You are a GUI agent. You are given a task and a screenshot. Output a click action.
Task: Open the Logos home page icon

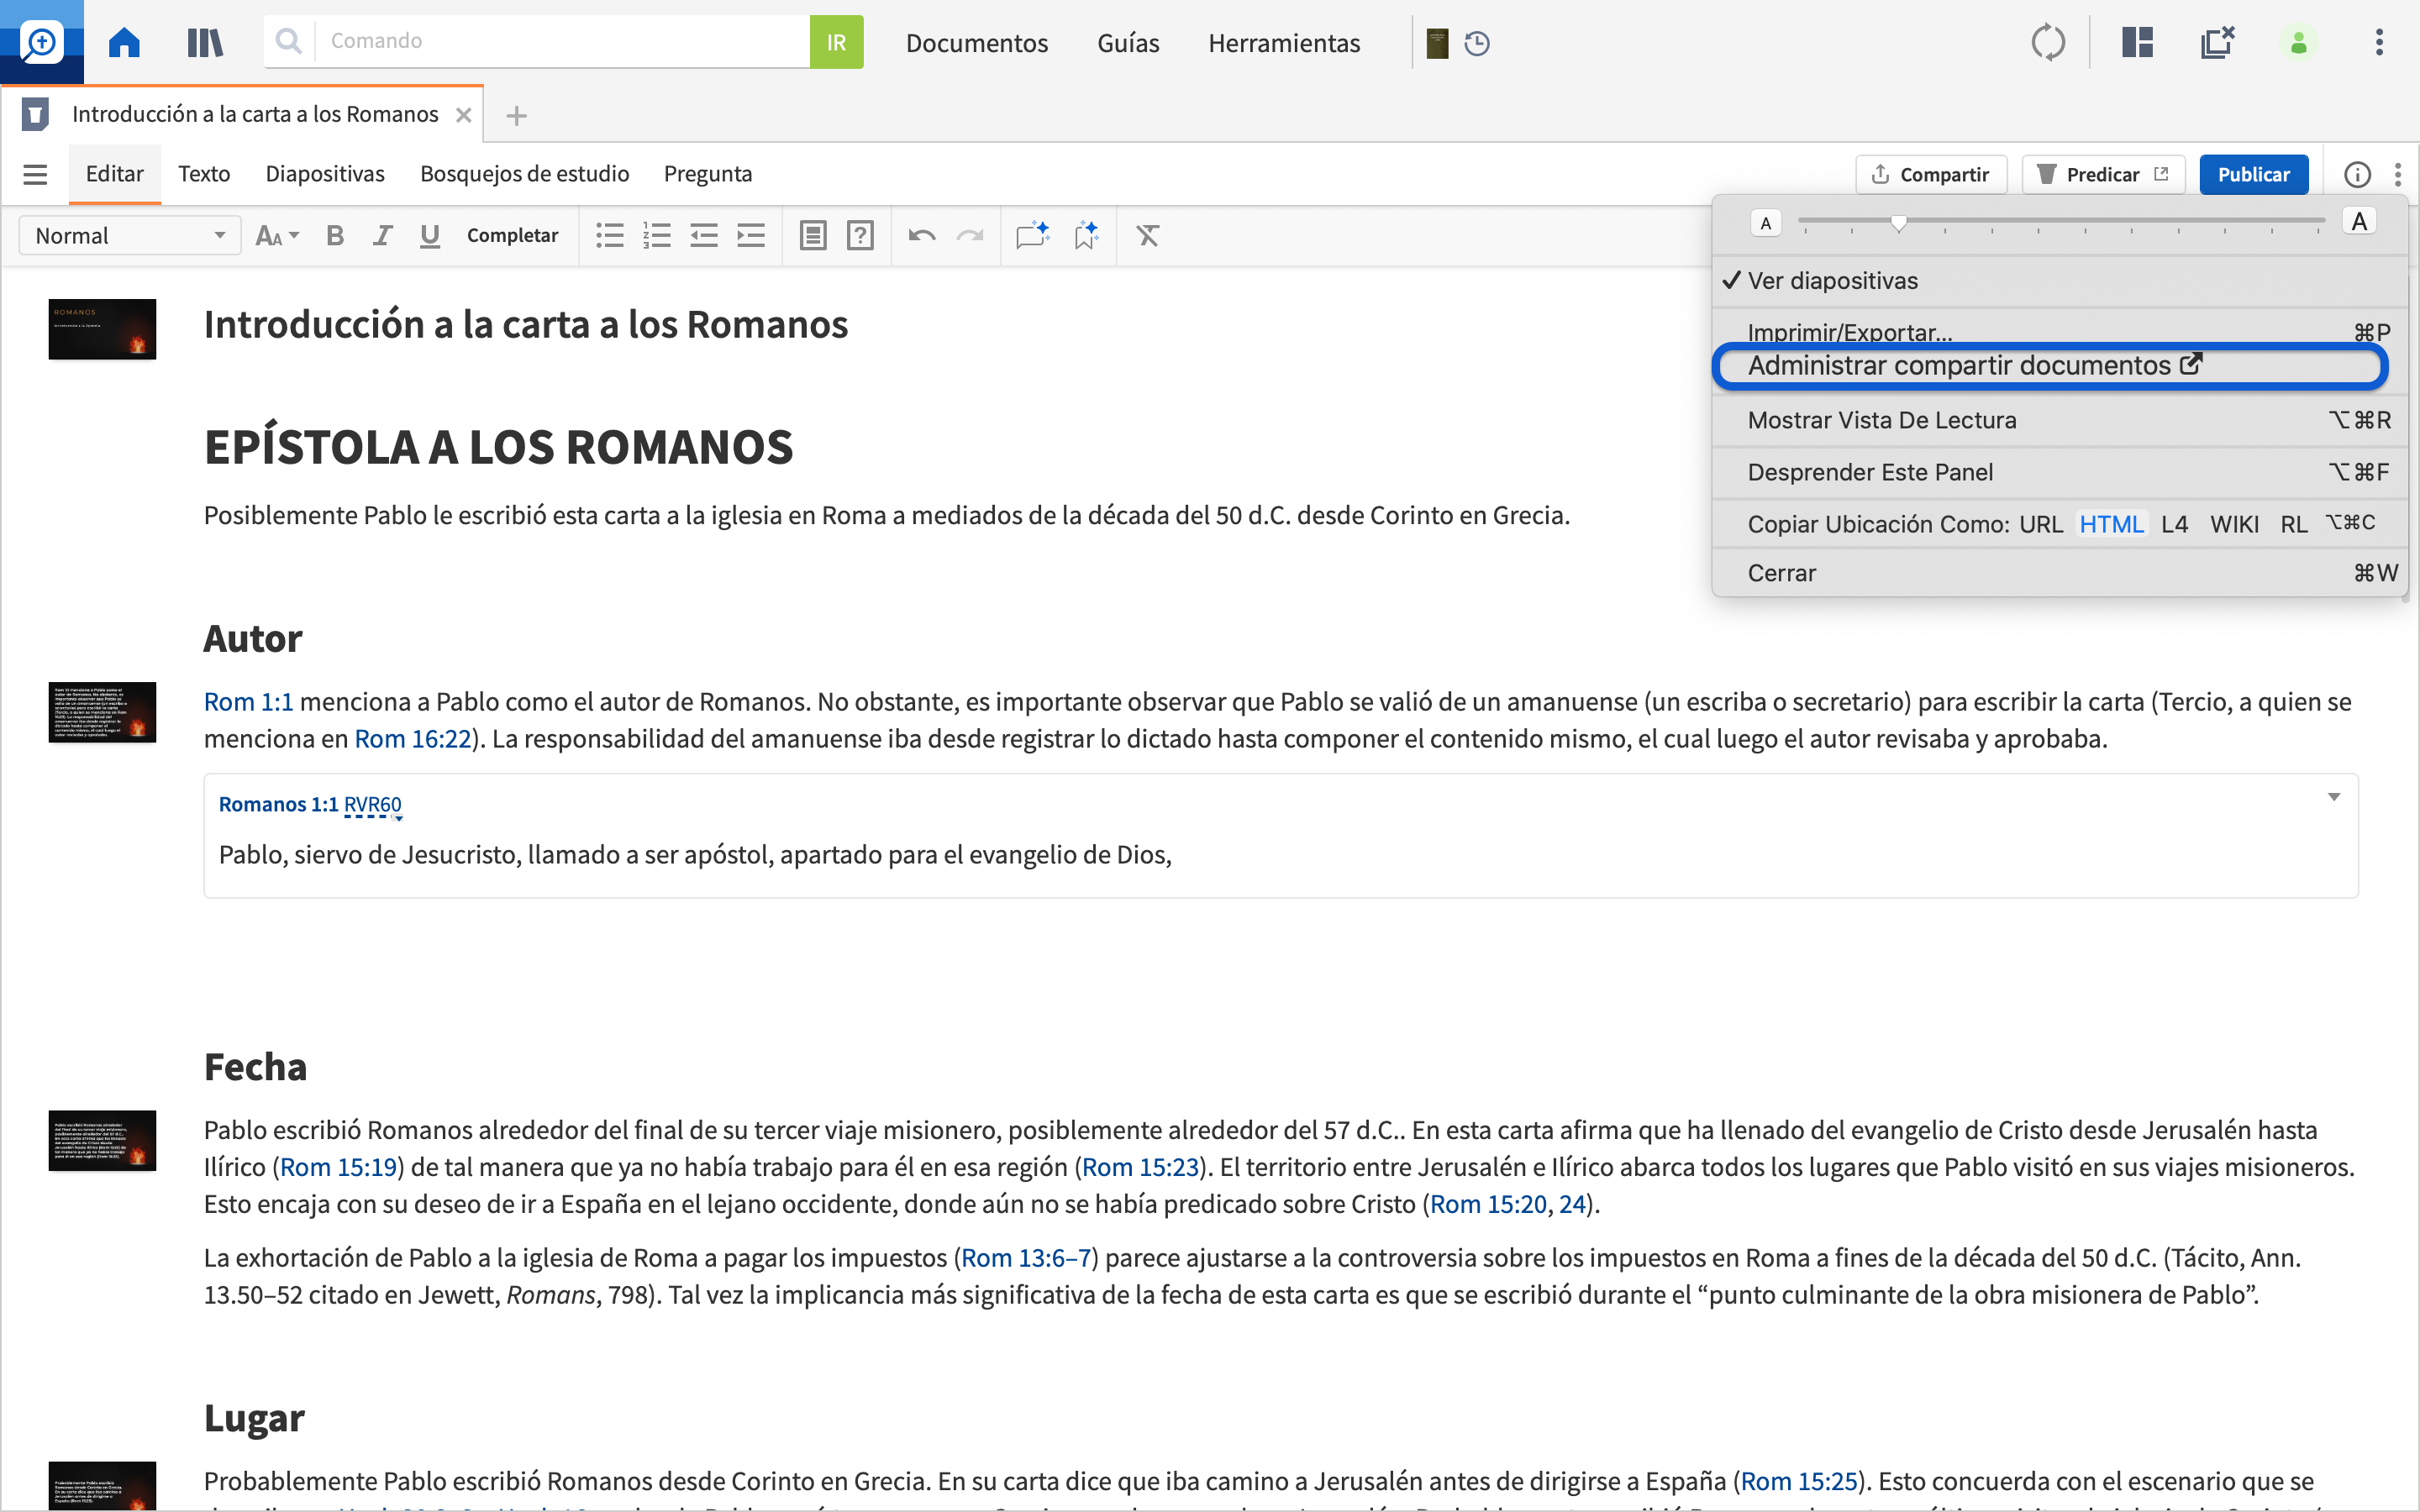coord(124,42)
